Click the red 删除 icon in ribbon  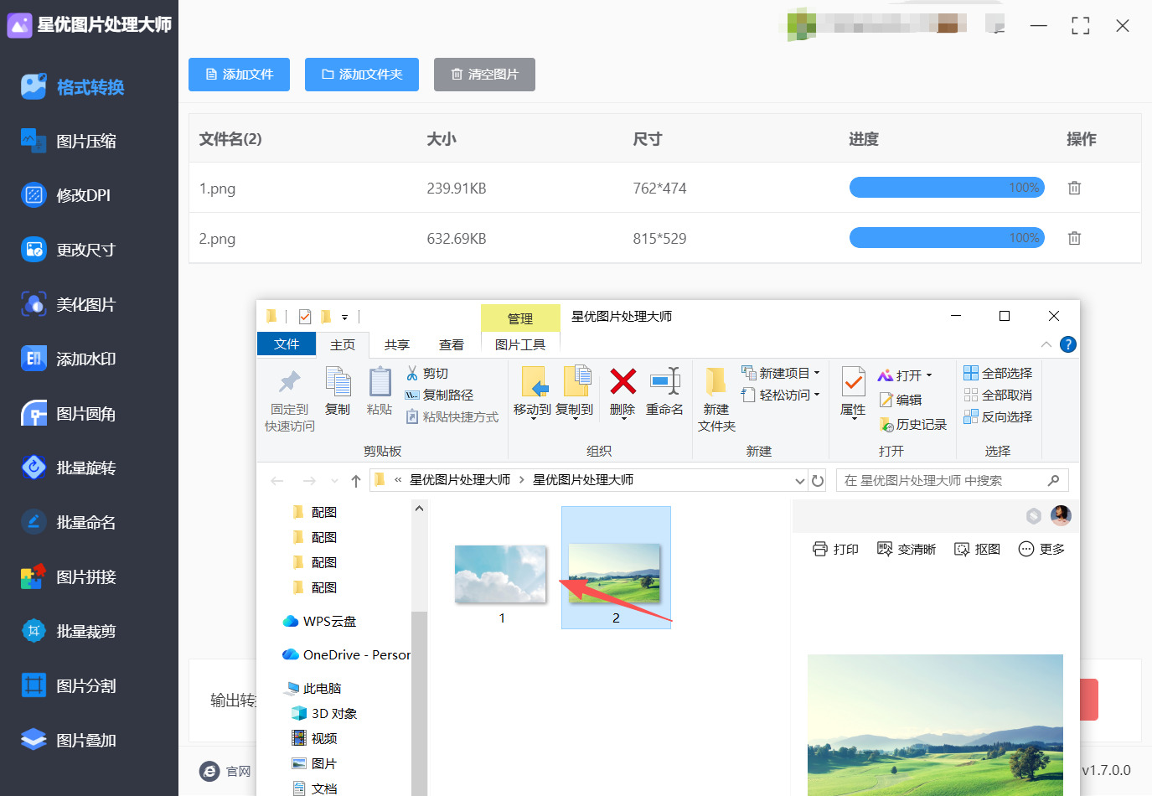click(622, 383)
